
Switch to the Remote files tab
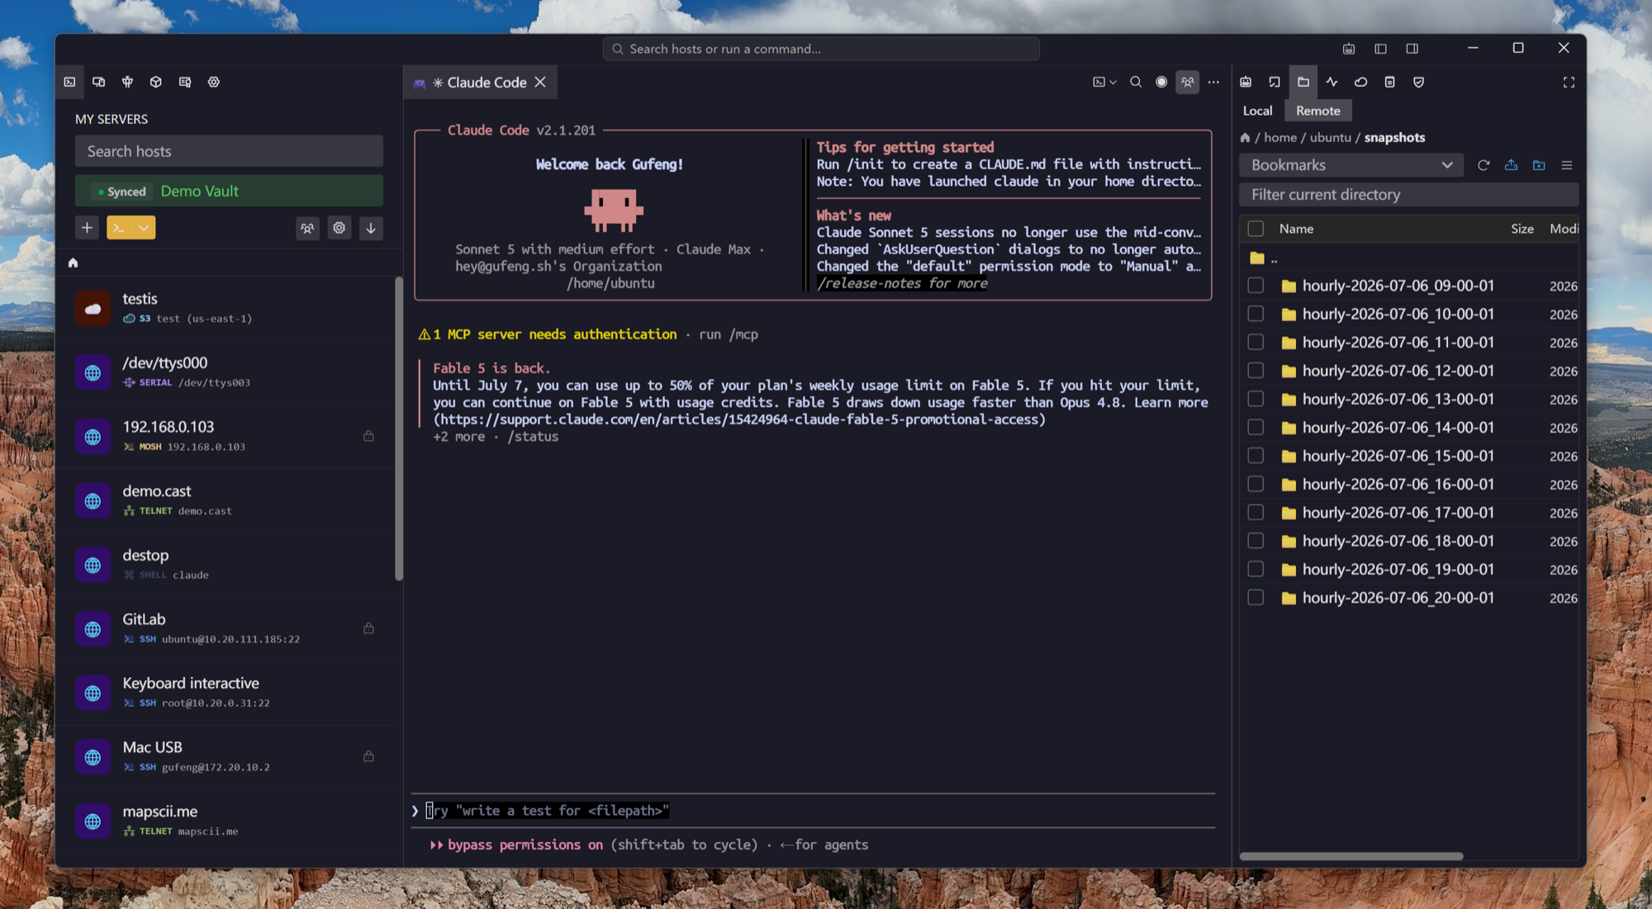1317,111
